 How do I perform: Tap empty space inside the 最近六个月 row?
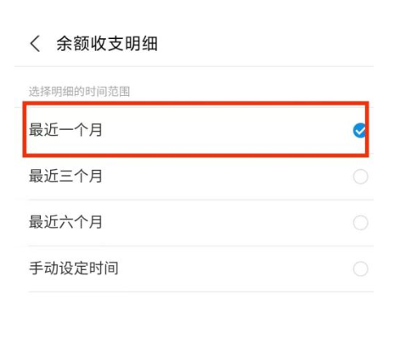point(227,223)
